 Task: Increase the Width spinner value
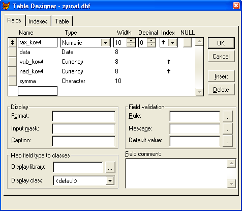[131, 40]
